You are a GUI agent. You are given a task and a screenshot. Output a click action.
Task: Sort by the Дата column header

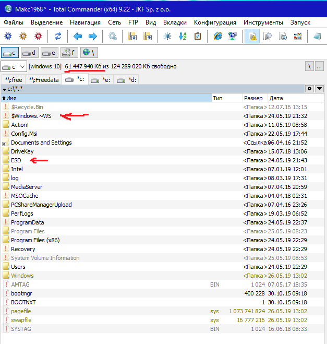[x=296, y=98]
